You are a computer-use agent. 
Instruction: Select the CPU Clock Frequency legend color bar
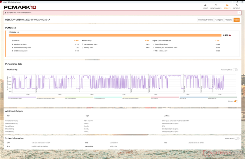tap(21, 97)
